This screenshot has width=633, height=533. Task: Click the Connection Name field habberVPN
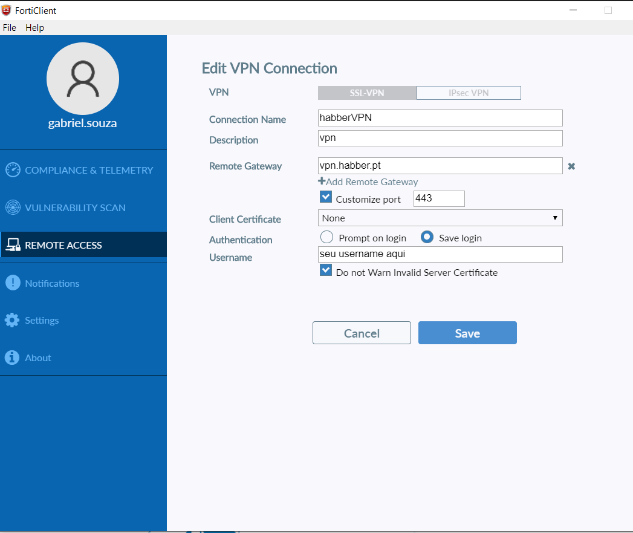[440, 118]
